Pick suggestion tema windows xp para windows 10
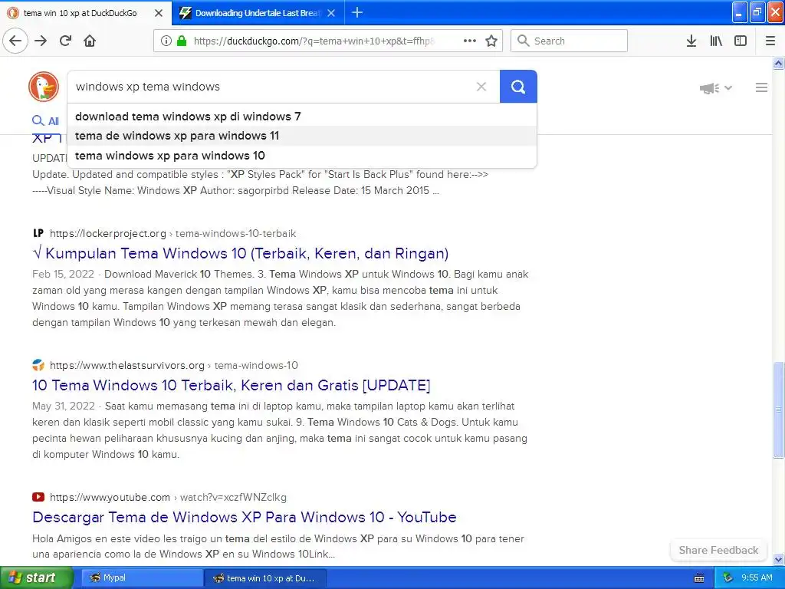This screenshot has height=589, width=785. pos(301,155)
